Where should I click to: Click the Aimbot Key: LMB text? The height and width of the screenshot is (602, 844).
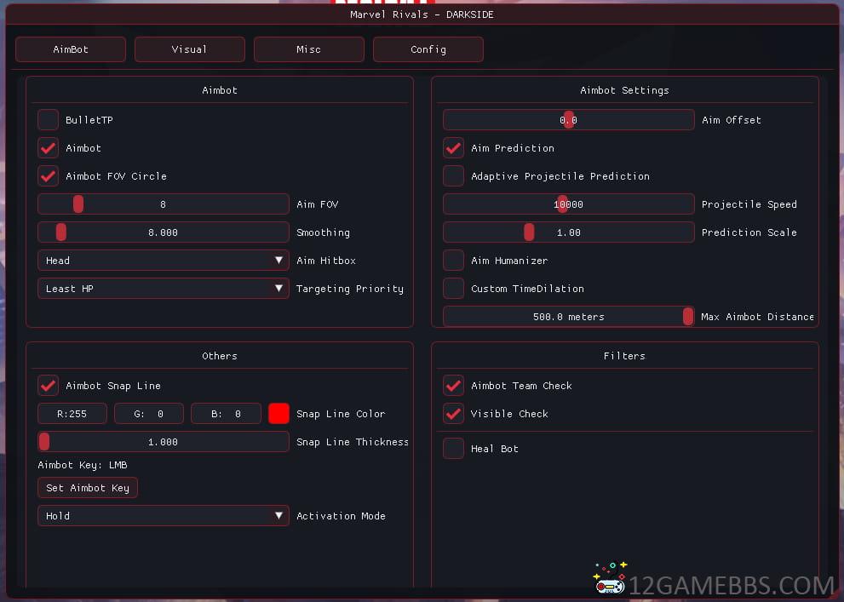tap(83, 465)
